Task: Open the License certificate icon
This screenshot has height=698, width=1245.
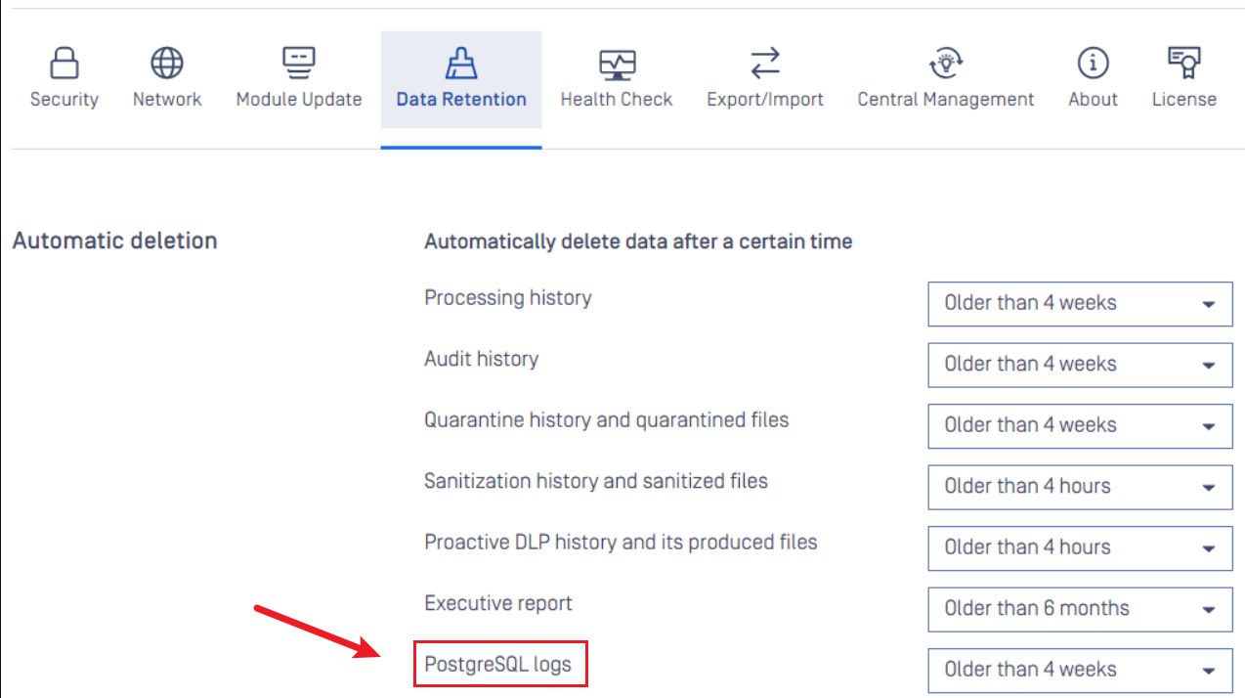Action: [x=1184, y=64]
